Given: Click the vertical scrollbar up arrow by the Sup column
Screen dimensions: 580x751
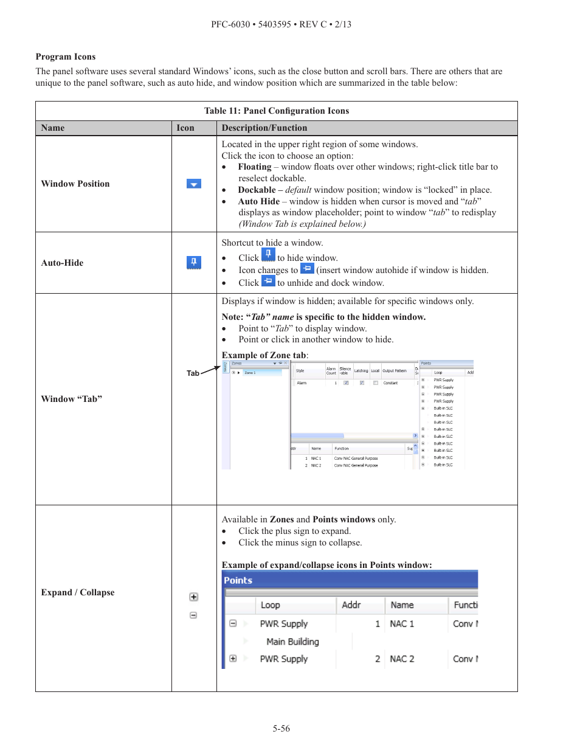Looking at the screenshot, I should coord(416,446).
